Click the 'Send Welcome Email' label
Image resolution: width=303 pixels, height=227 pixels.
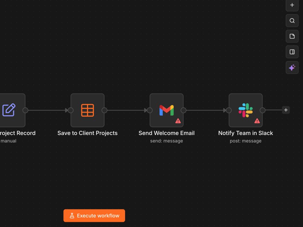(166, 133)
